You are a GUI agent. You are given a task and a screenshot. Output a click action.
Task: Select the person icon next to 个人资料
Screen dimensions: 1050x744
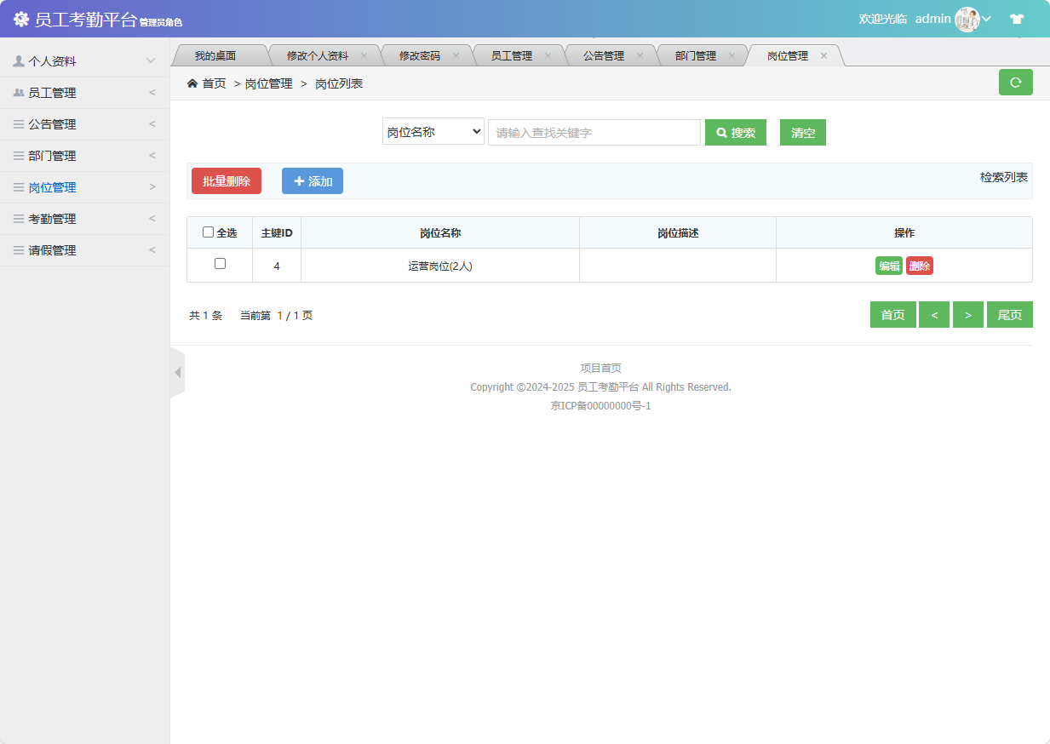pos(17,60)
